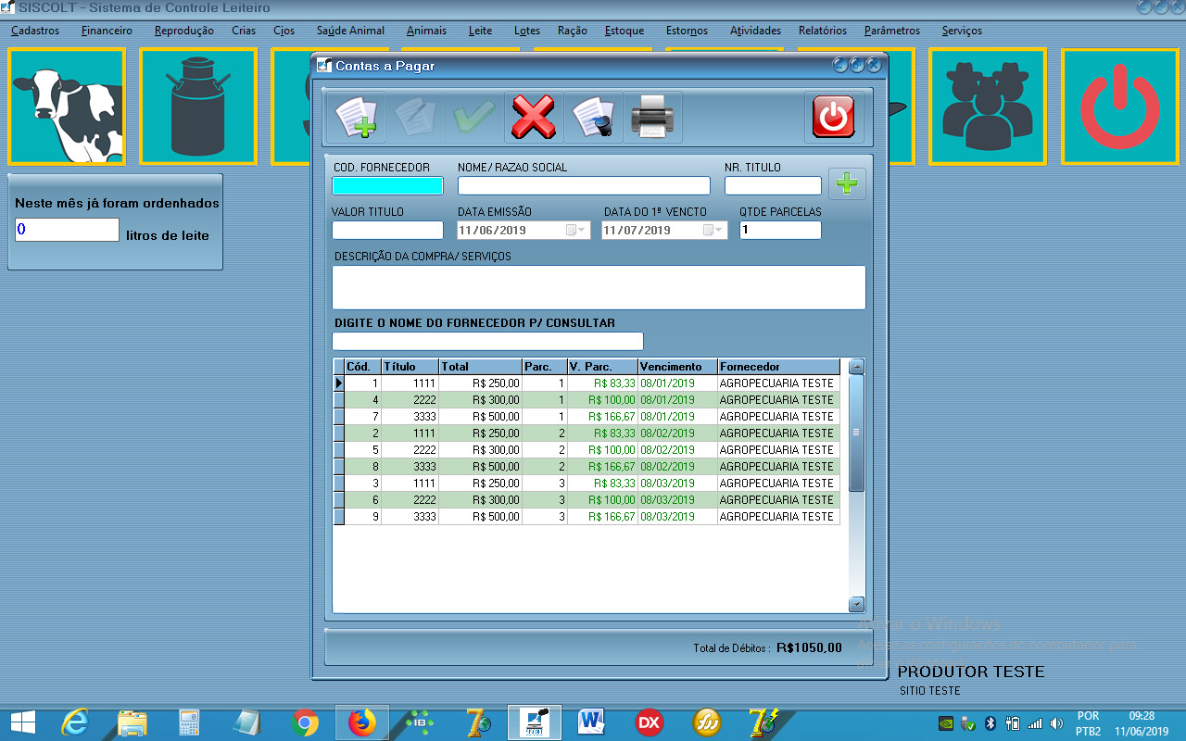Click the grid vertical scrollbar thumb
Viewport: 1186px width, 741px height.
pos(856,433)
